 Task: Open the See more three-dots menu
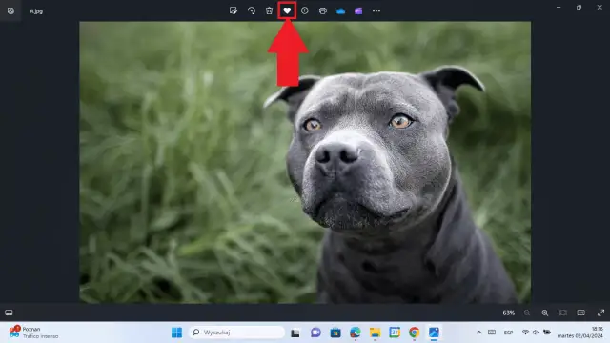point(376,10)
